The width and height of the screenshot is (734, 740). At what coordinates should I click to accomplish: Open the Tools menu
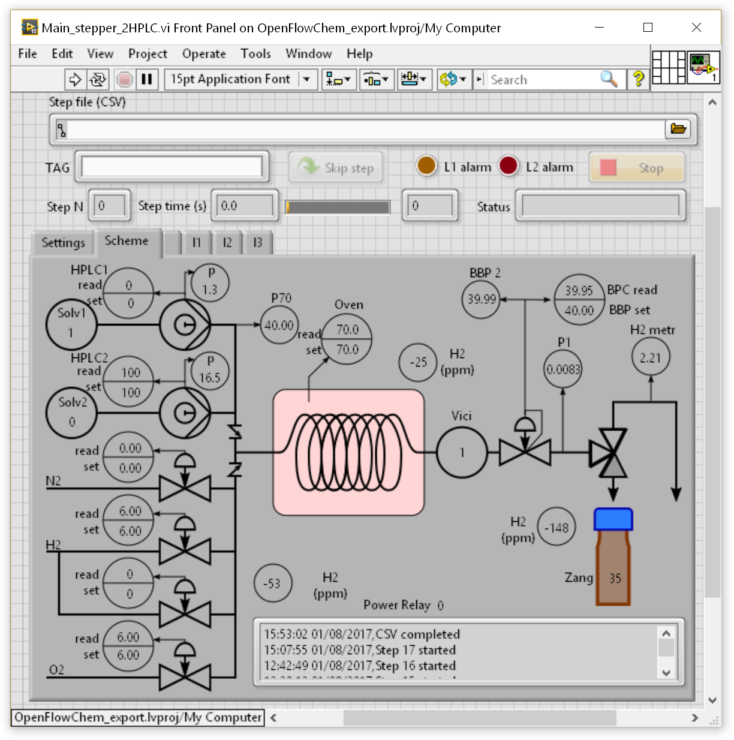point(255,53)
